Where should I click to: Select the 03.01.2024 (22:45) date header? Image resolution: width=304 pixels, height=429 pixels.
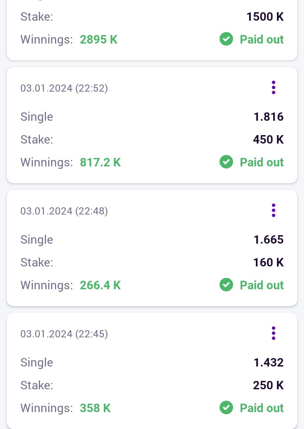coord(64,334)
